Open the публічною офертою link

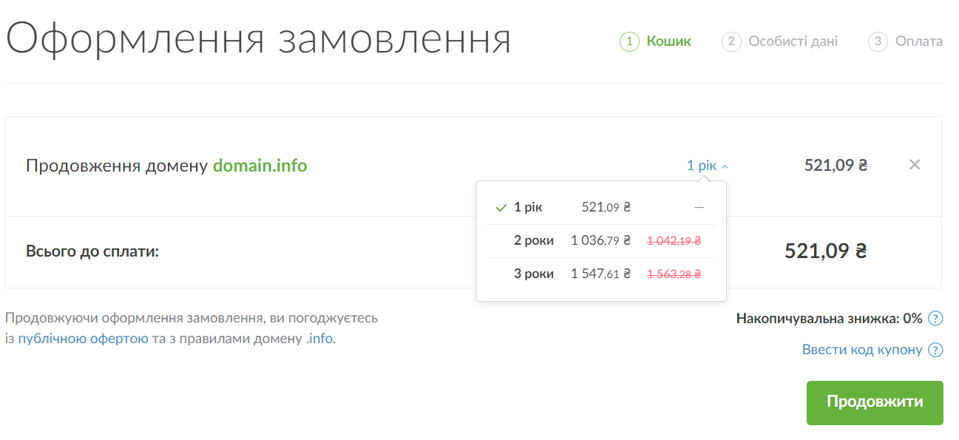coord(83,339)
